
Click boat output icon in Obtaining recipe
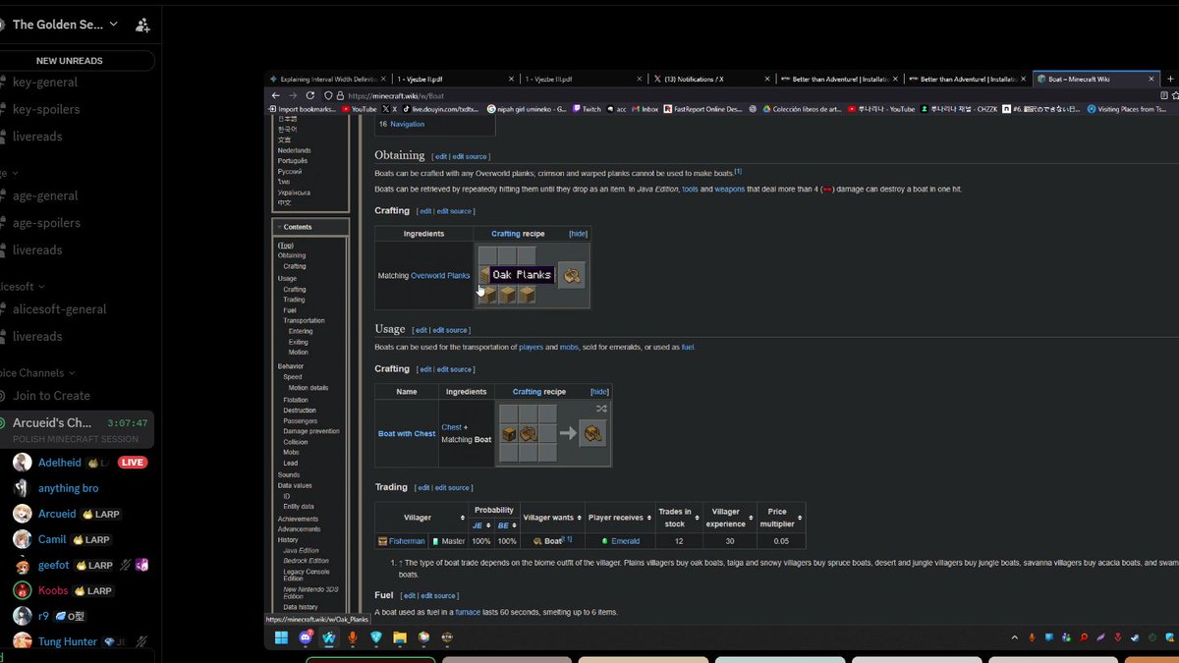[572, 276]
